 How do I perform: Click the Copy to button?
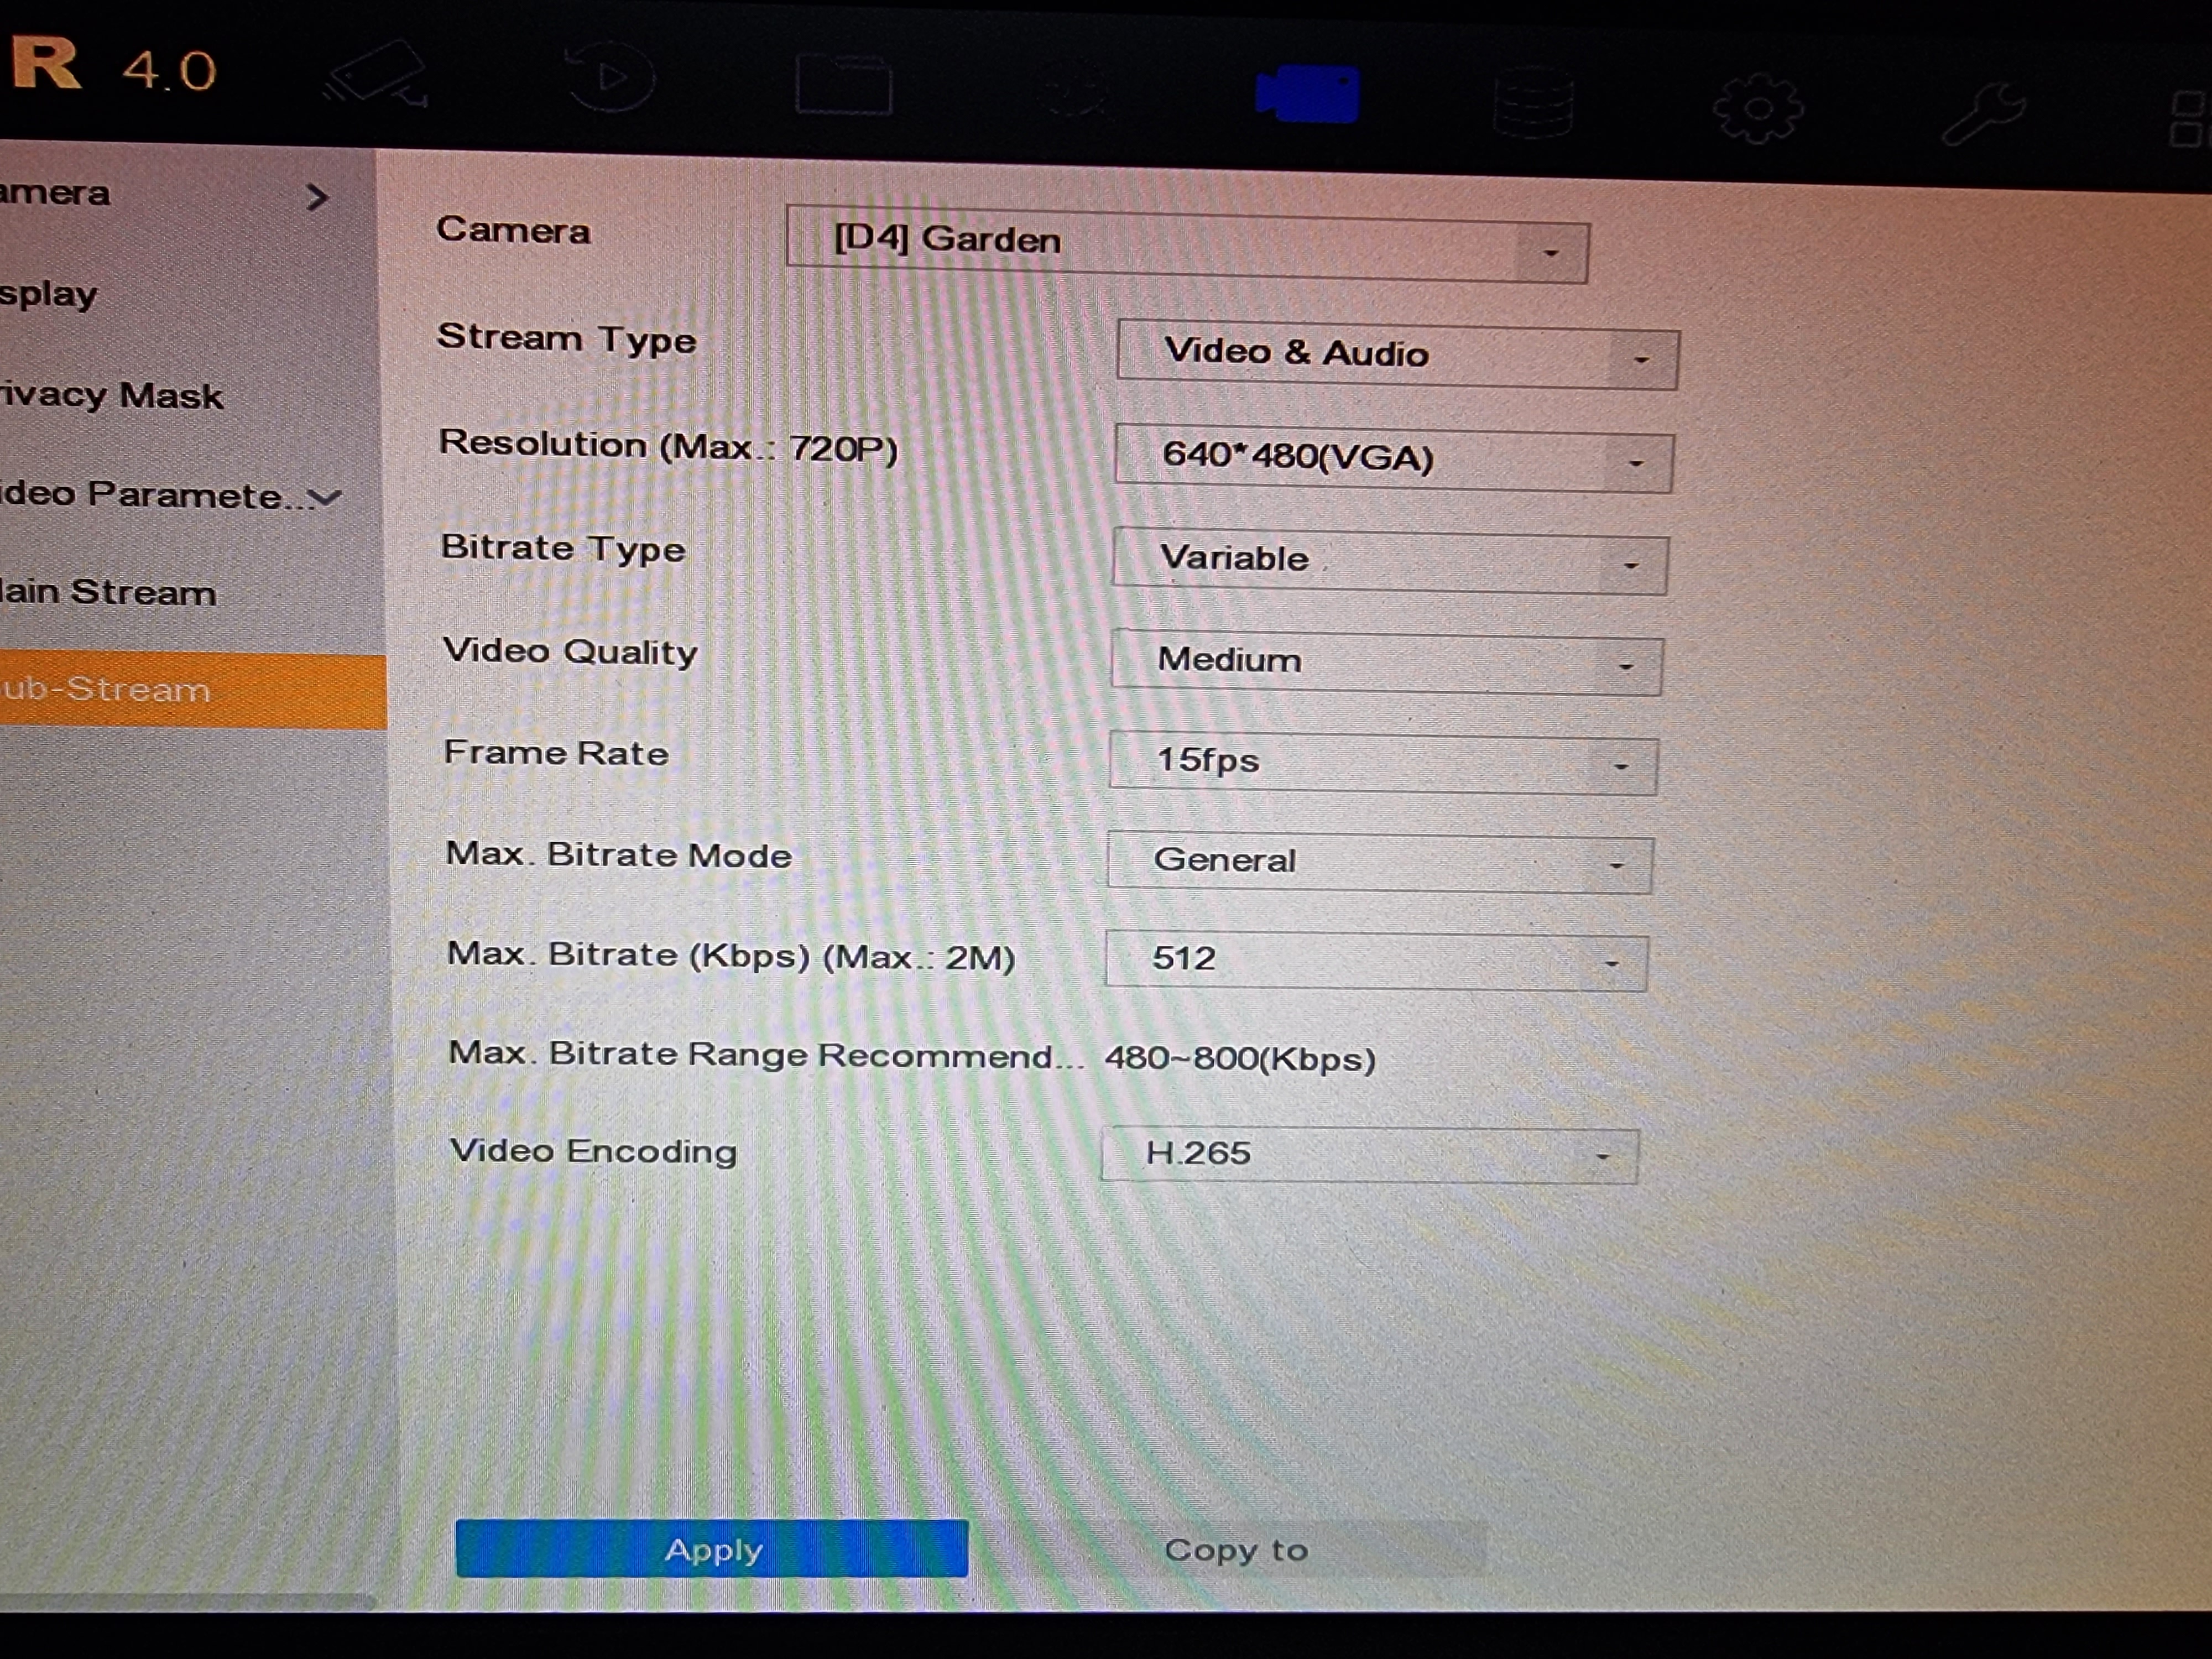(x=1235, y=1549)
